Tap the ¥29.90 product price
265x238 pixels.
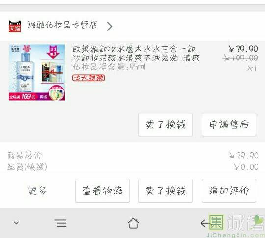[243, 49]
